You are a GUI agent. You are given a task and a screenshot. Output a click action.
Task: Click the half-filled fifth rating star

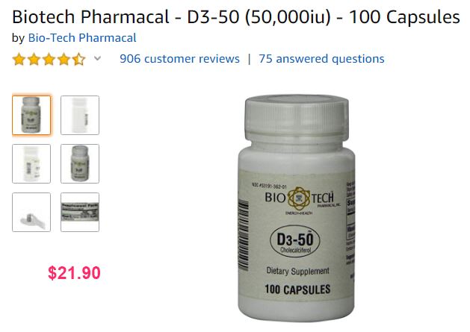click(x=79, y=59)
